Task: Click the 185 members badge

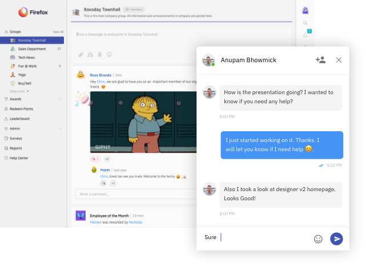Action: coord(134,10)
